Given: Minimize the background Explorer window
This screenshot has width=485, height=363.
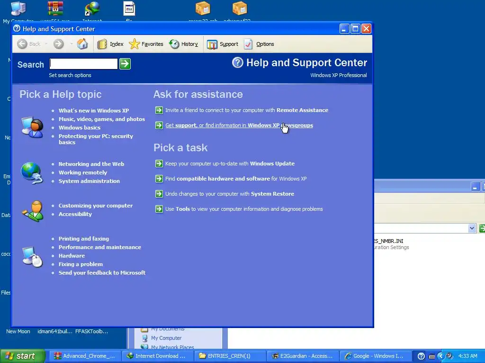Looking at the screenshot, I should (475, 186).
